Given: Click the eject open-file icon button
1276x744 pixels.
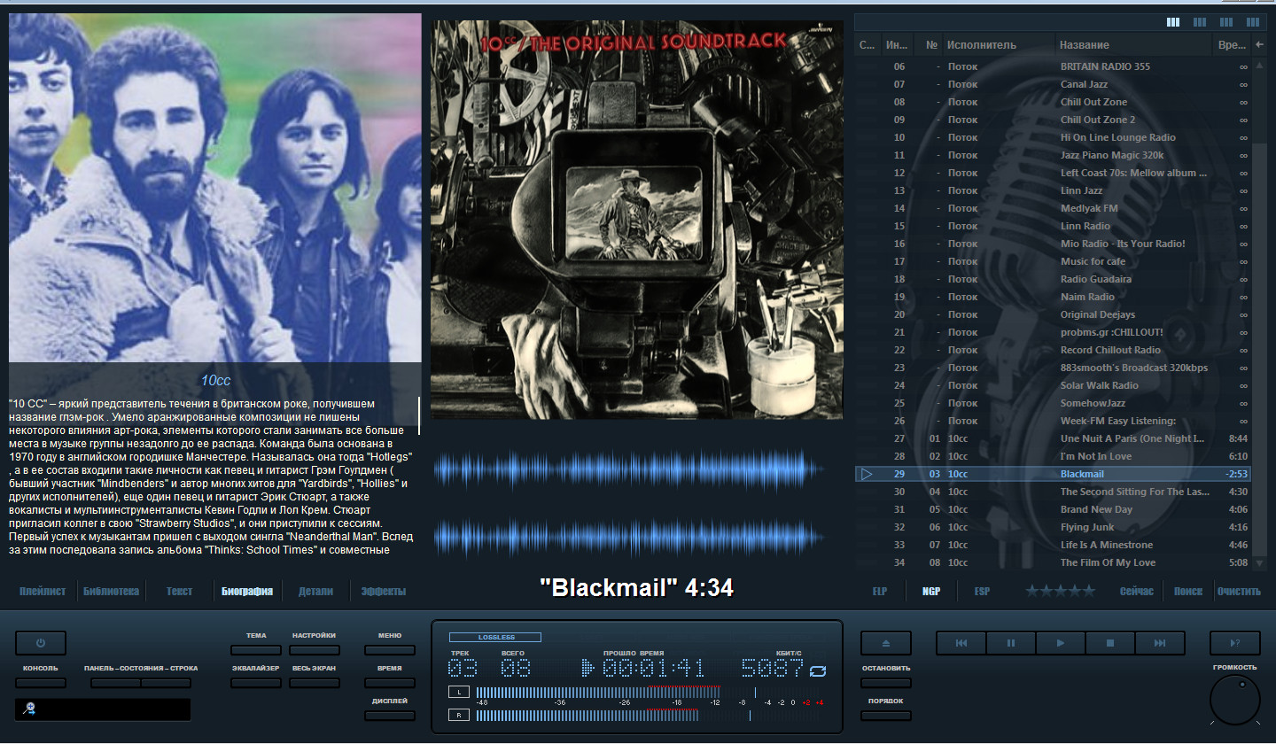Looking at the screenshot, I should coord(885,643).
